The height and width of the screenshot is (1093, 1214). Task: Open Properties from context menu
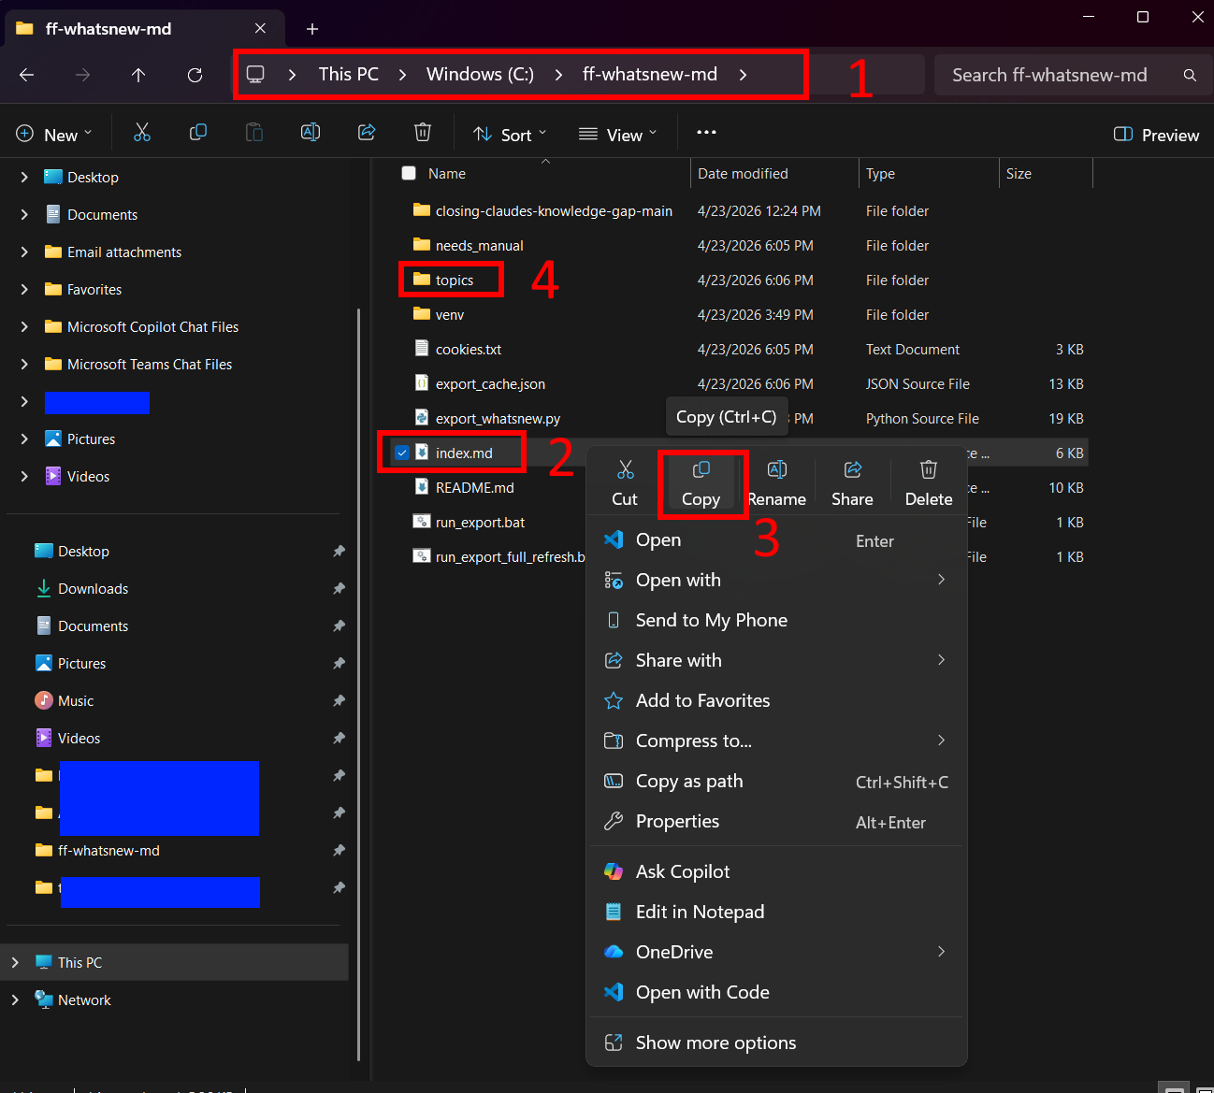[776, 822]
